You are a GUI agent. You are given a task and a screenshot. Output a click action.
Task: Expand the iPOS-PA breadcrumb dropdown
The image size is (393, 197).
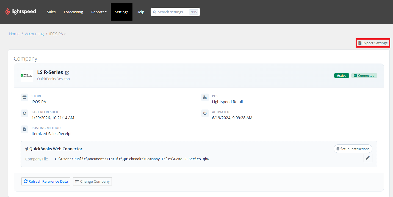(x=57, y=34)
